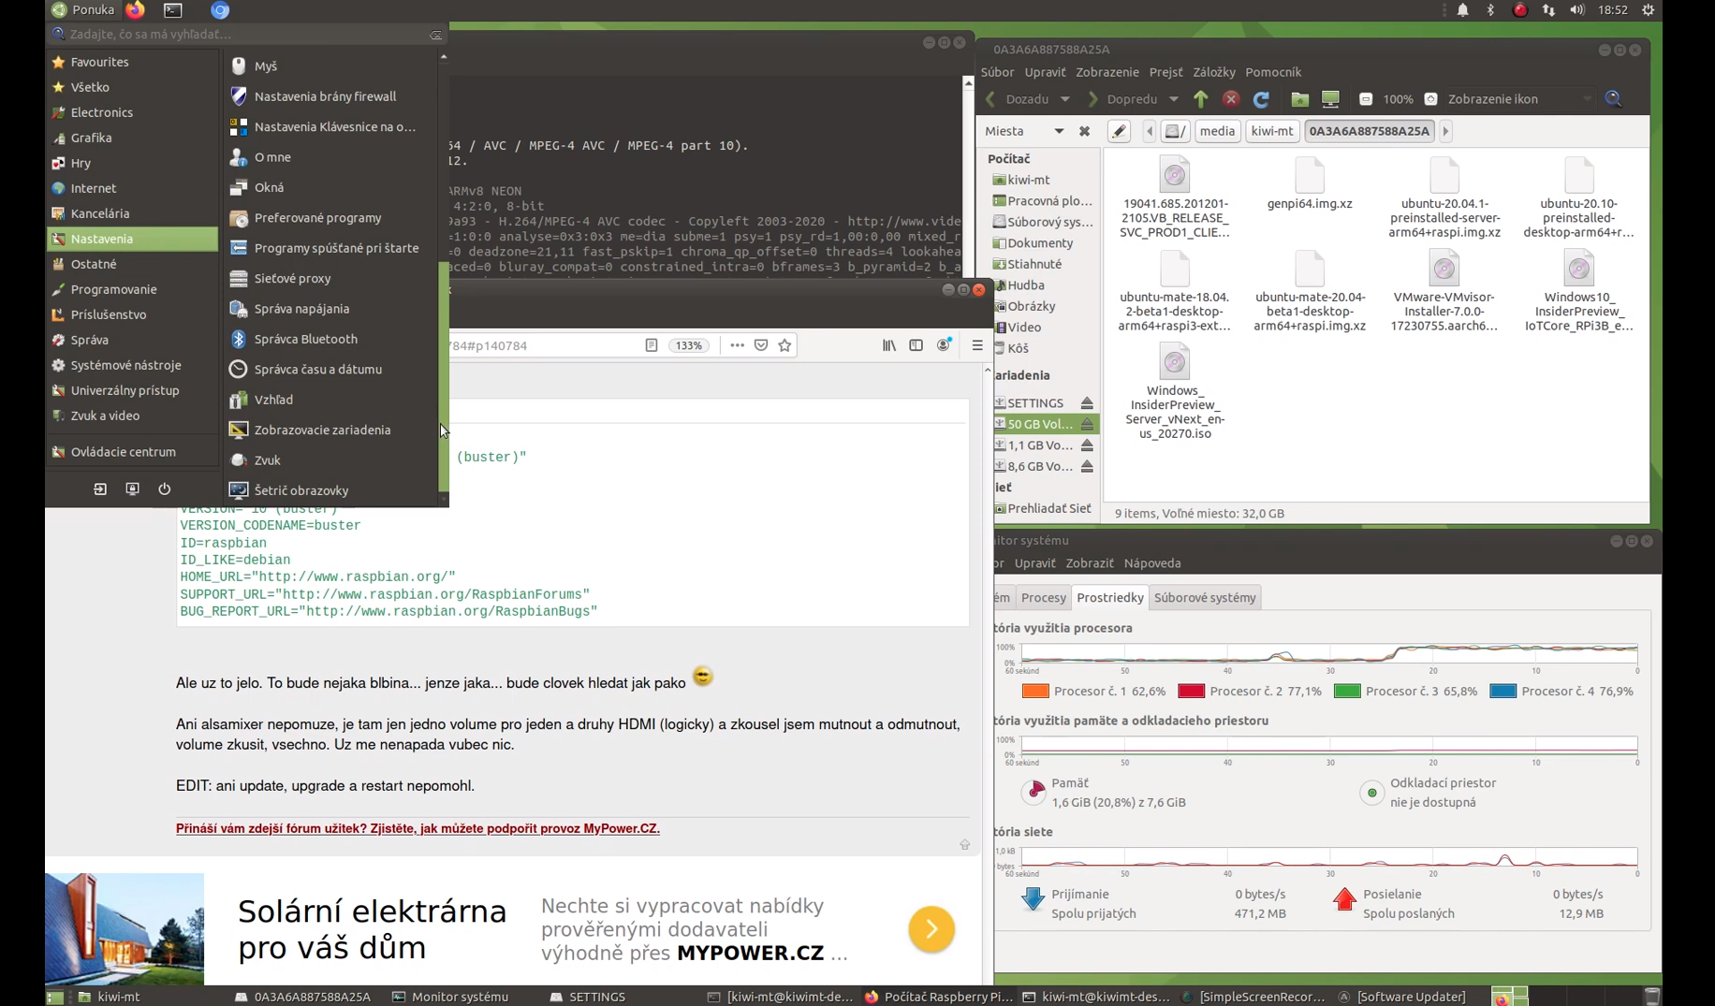Screen dimensions: 1715x1006
Task: Zoom in icons in file manager
Action: (x=1430, y=99)
